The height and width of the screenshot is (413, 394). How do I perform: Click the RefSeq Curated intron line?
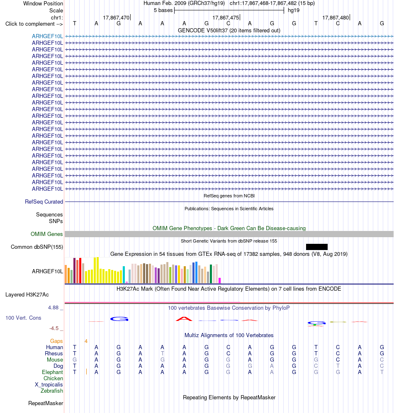pos(229,202)
